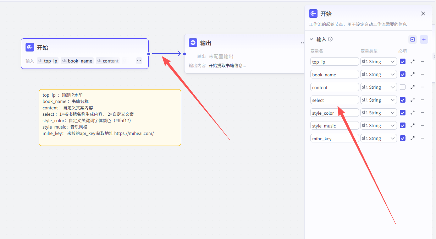Expand the content variable row editor

[x=413, y=87]
